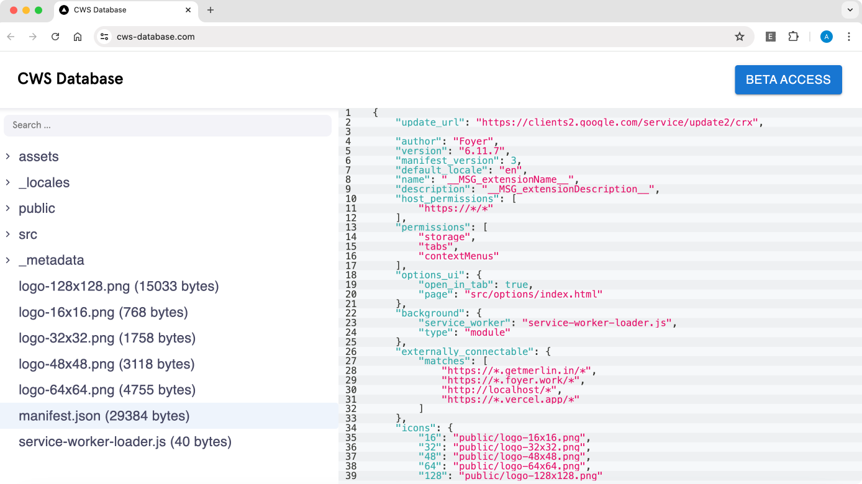
Task: Open service-worker-loader.js file
Action: tap(125, 442)
